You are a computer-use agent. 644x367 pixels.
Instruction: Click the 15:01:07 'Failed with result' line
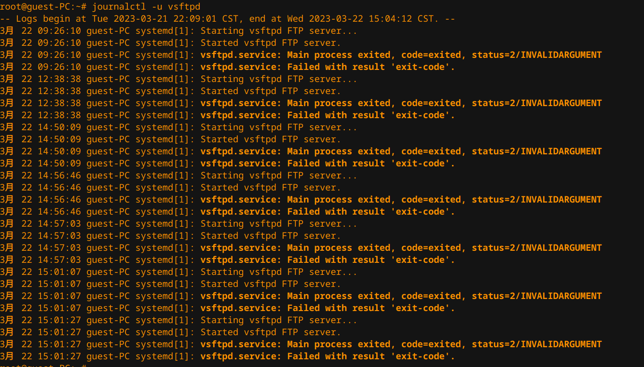pyautogui.click(x=228, y=308)
